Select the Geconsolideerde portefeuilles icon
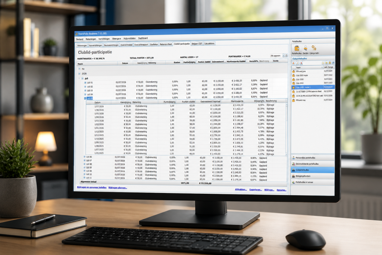The width and height of the screenshot is (382, 255). [x=294, y=164]
